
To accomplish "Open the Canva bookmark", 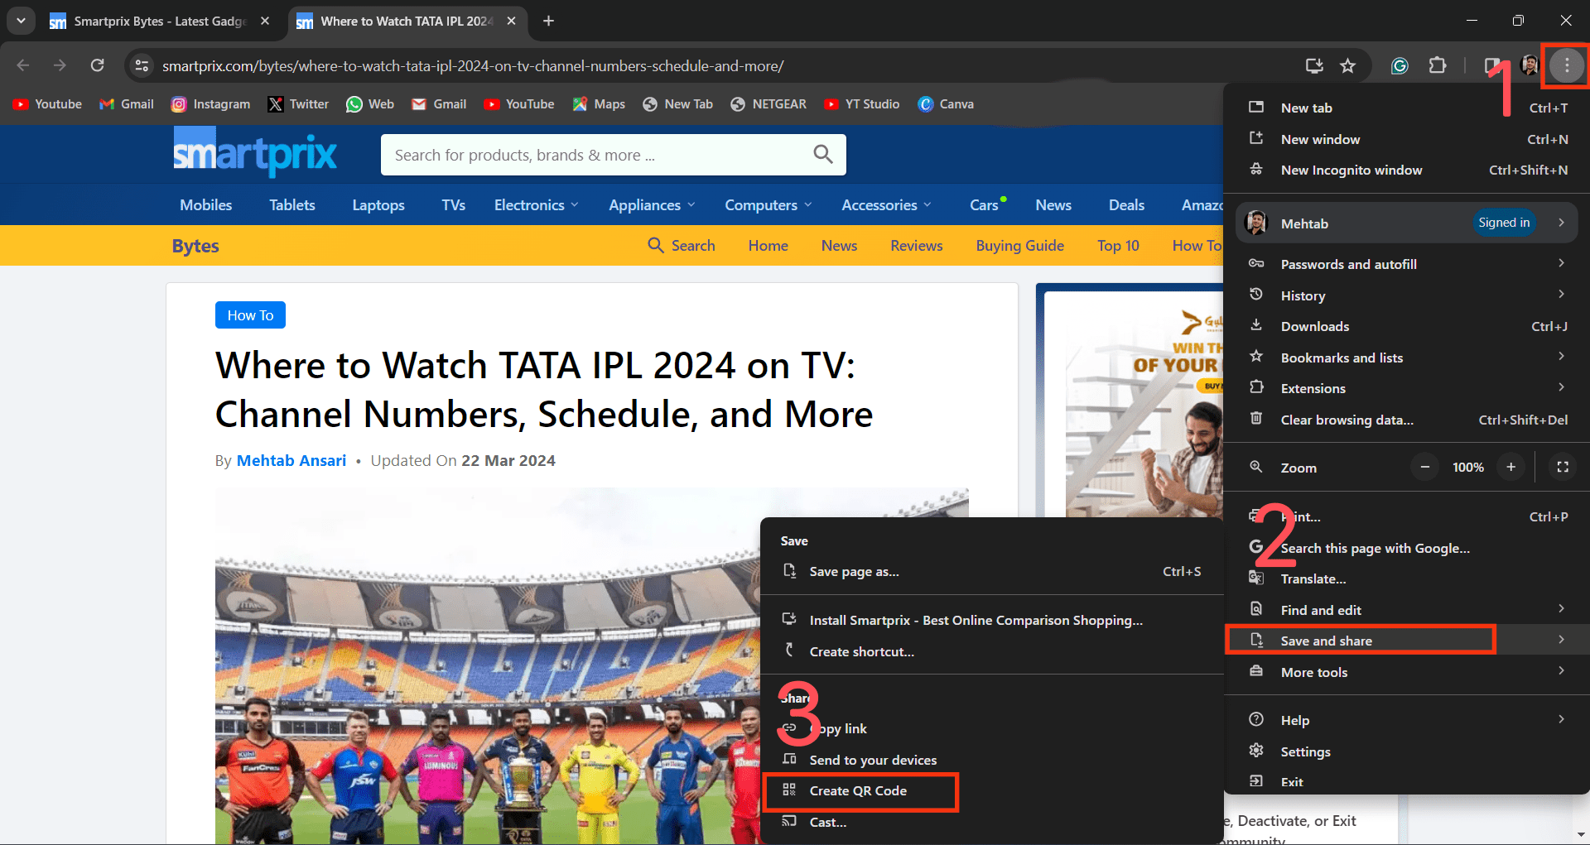I will 946,104.
